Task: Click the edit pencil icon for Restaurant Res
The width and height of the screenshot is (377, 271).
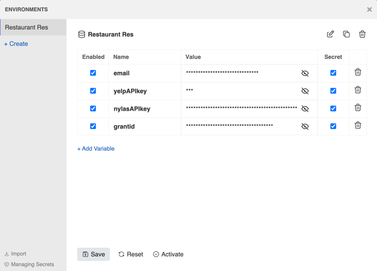Action: 331,34
